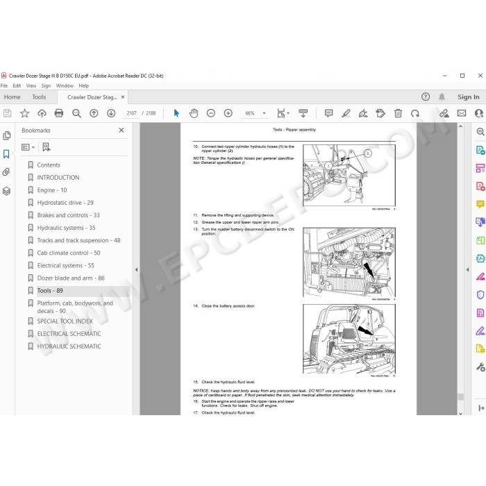The image size is (486, 486).
Task: Open the notifications bell
Action: [x=442, y=97]
